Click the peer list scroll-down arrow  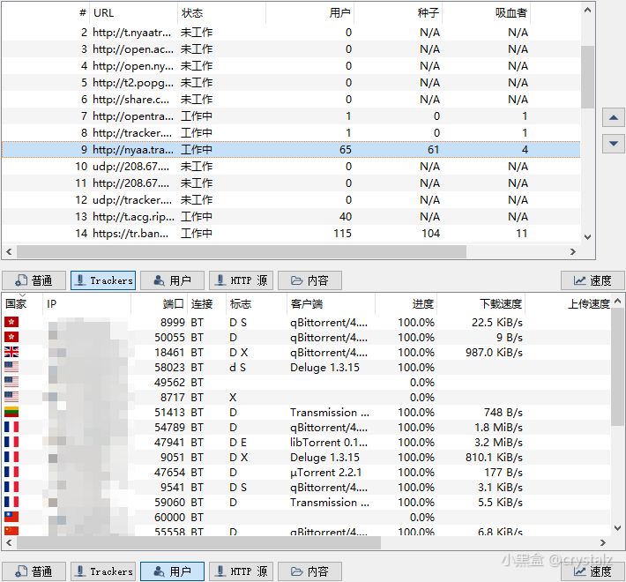[617, 528]
